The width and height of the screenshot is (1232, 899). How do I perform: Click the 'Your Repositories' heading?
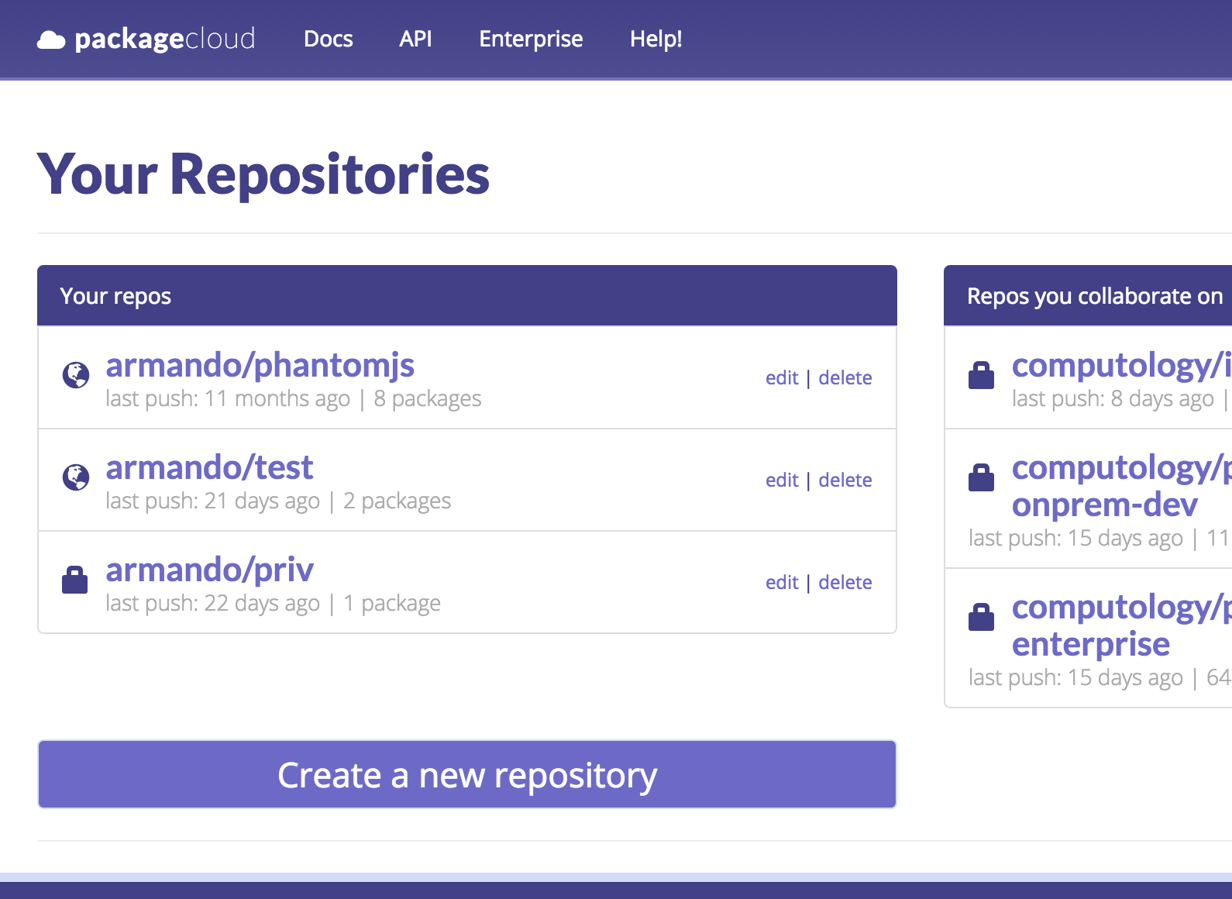263,174
